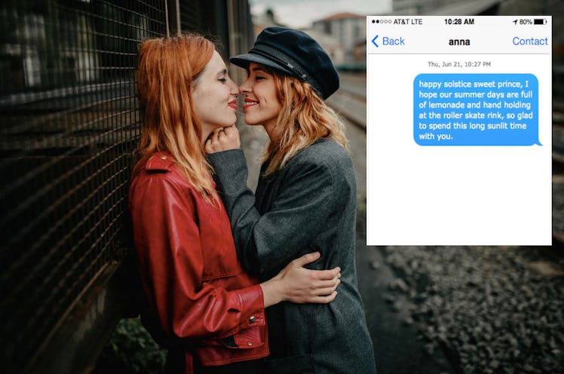Tap the blue happy solstice message bubble
Image resolution: width=564 pixels, height=374 pixels.
475,109
